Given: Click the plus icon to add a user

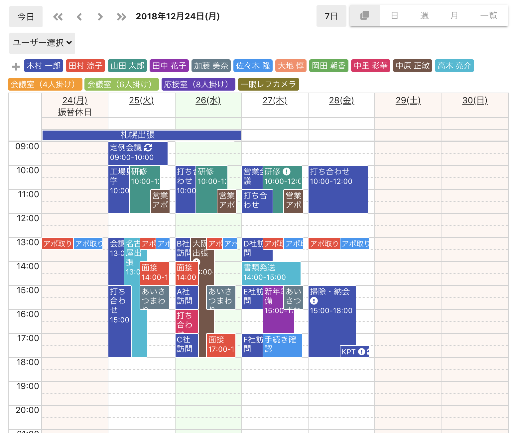Looking at the screenshot, I should tap(16, 67).
